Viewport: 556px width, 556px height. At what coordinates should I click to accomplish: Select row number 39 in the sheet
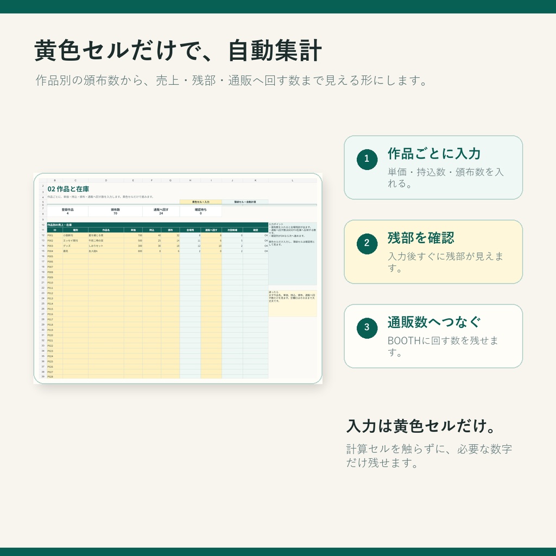(43, 377)
